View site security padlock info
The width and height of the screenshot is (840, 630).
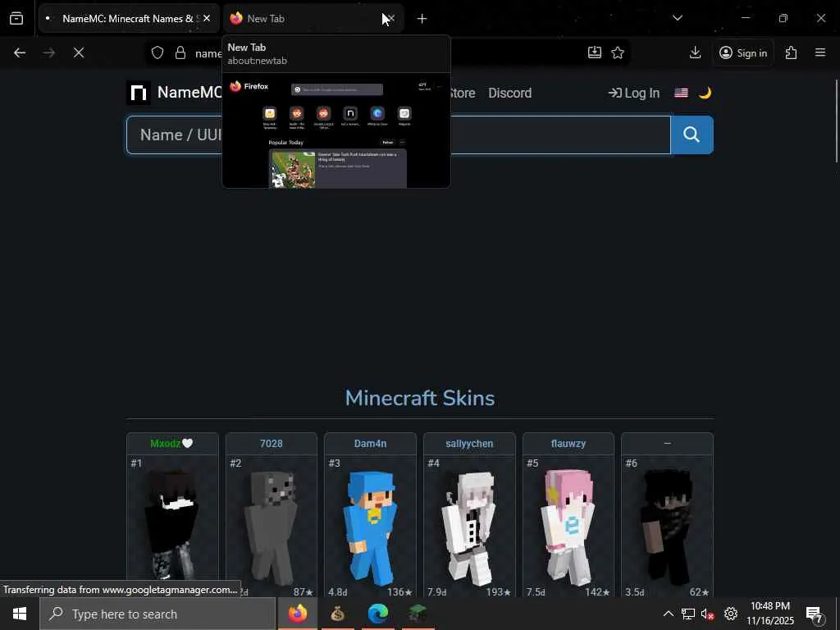click(x=180, y=52)
